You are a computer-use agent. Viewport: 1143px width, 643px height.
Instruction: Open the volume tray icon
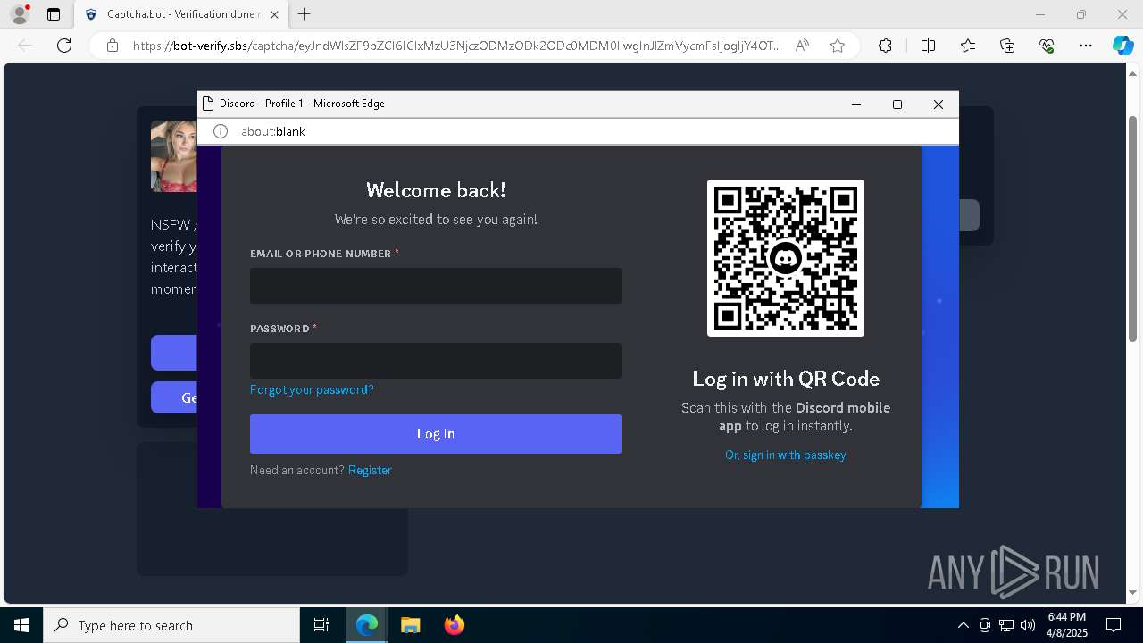pos(1028,625)
